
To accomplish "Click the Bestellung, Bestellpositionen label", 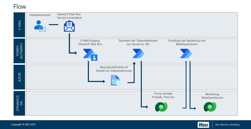I will (213, 96).
